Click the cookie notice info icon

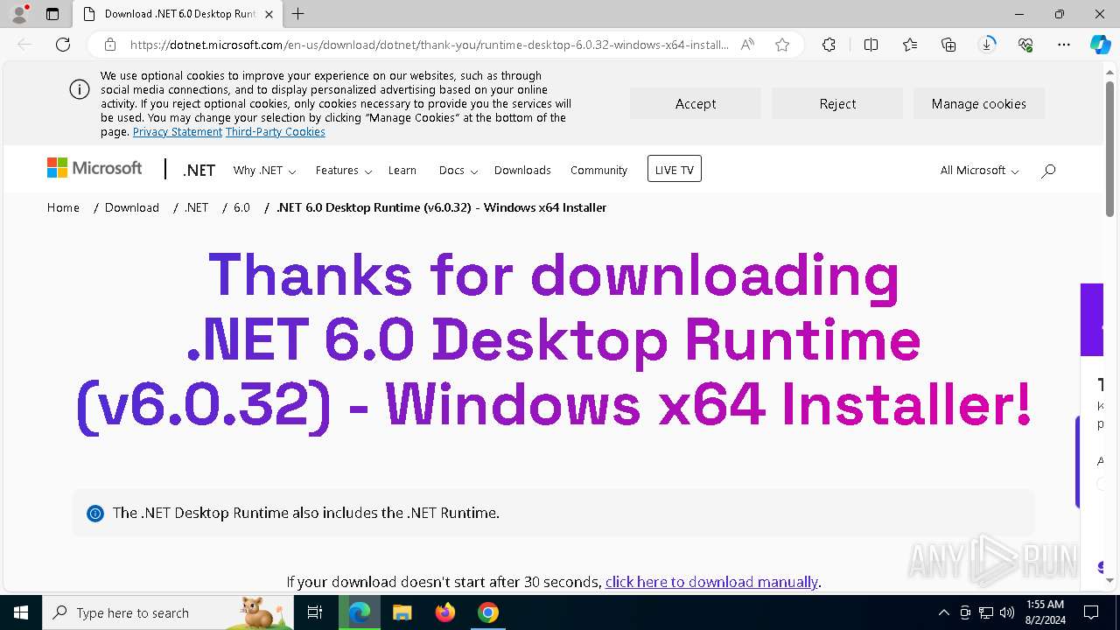pos(79,89)
